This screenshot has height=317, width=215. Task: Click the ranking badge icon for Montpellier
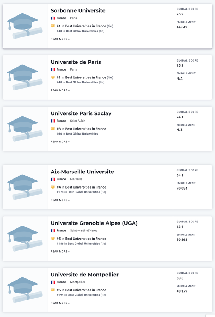point(53,290)
